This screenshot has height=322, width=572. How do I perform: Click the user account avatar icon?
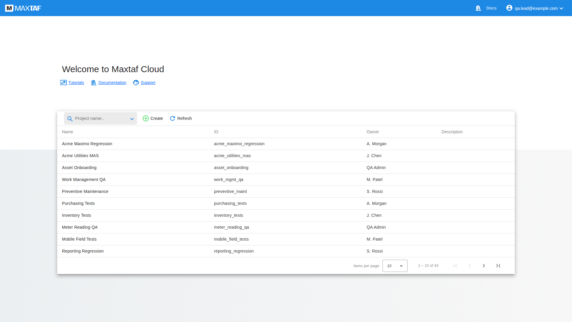509,8
